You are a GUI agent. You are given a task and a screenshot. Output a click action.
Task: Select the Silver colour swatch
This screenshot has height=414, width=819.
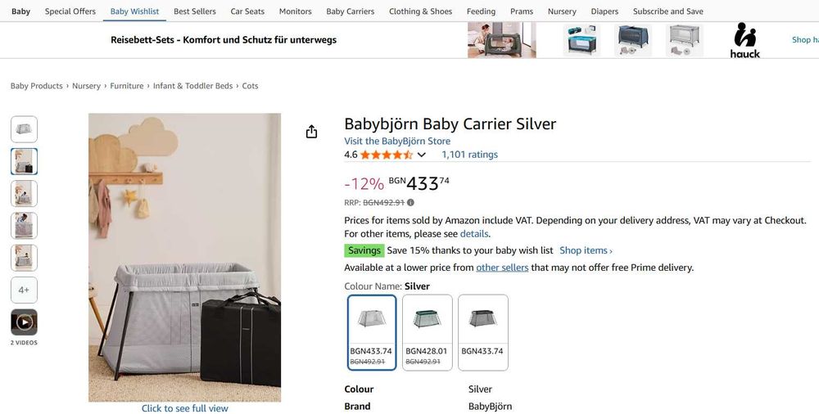click(x=372, y=331)
